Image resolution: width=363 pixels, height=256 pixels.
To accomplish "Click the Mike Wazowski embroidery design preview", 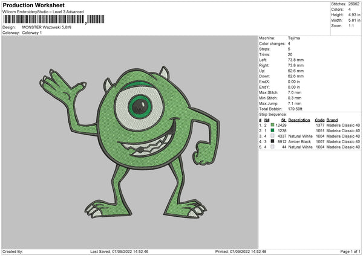I will 129,142.
